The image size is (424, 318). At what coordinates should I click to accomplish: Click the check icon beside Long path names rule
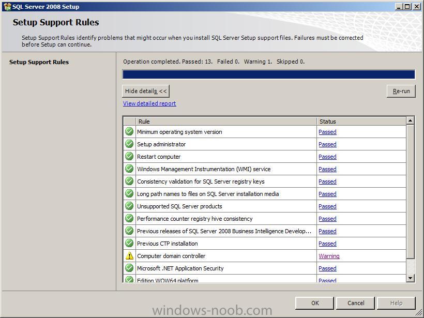129,194
